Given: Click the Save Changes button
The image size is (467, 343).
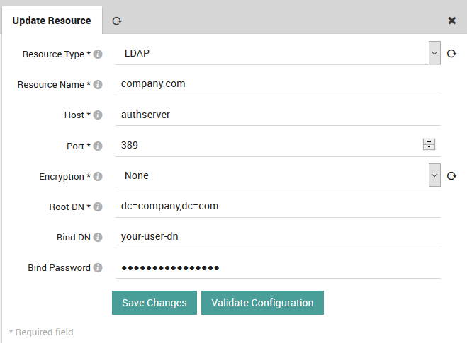Looking at the screenshot, I should [154, 303].
